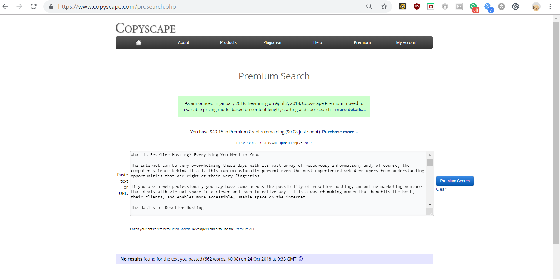Open the uBlock Origin extension
This screenshot has height=279, width=560.
[417, 6]
